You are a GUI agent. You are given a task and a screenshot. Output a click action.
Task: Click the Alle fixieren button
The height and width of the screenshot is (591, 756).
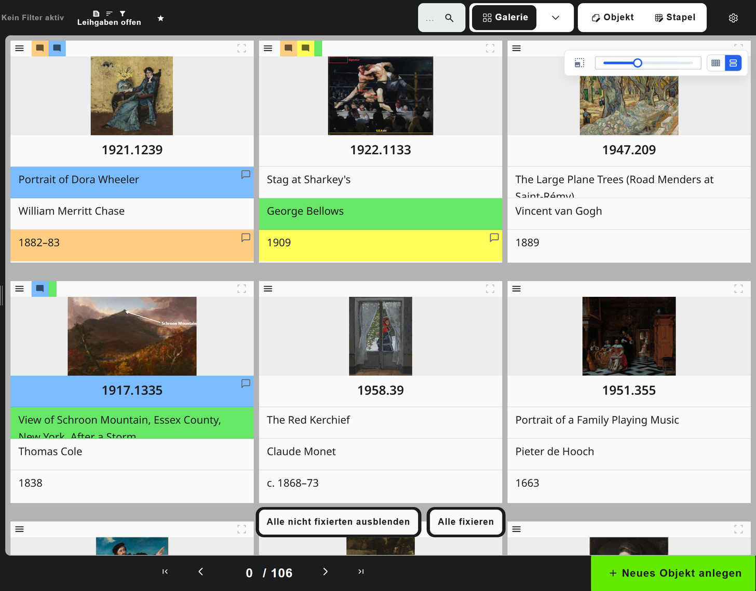(466, 522)
